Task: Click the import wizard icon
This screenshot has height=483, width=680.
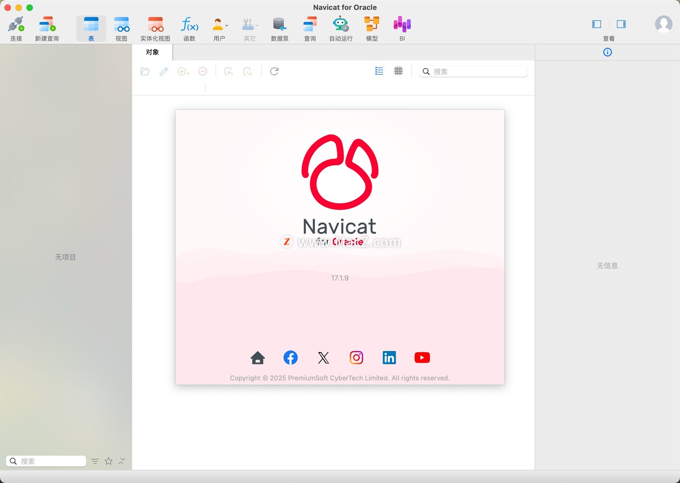Action: tap(229, 72)
